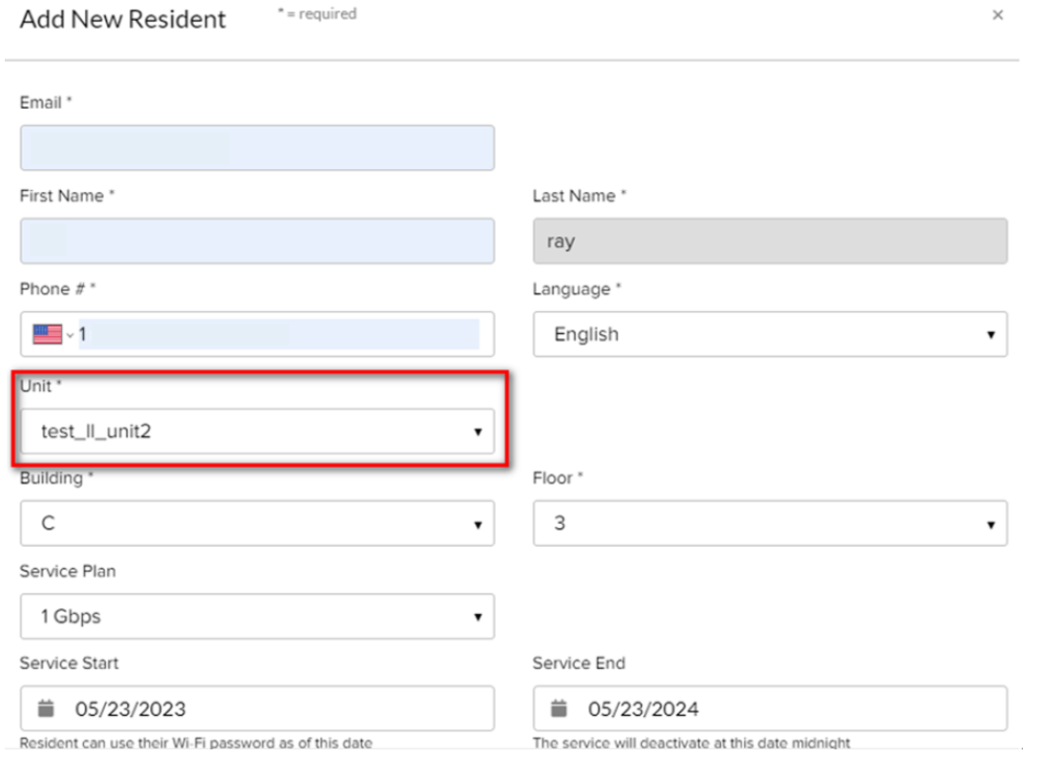Select the Last Name field containing ray

tap(769, 241)
